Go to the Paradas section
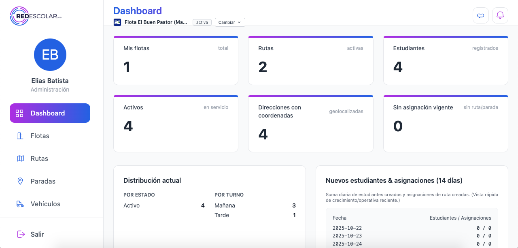 click(x=43, y=181)
